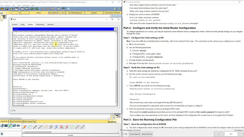Toggle Top checkbox in PCA window

[12, 111]
